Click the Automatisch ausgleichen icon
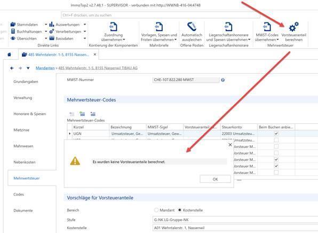 click(x=192, y=27)
